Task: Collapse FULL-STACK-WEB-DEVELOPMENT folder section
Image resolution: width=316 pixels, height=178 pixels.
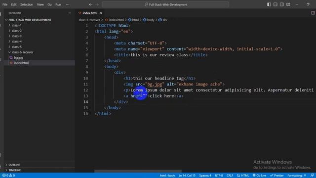Action: pyautogui.click(x=30, y=20)
